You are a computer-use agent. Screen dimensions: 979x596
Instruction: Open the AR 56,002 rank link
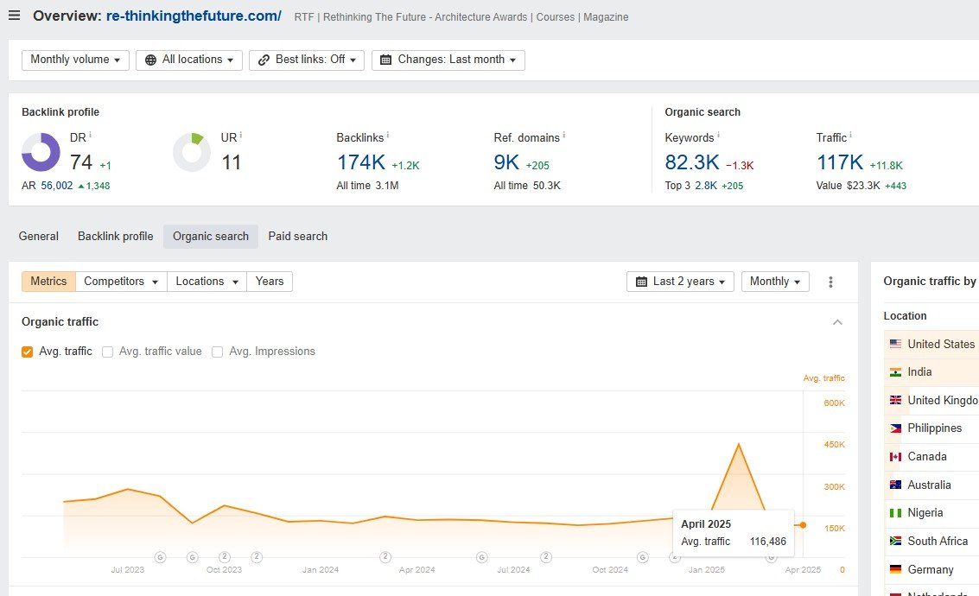tap(57, 186)
